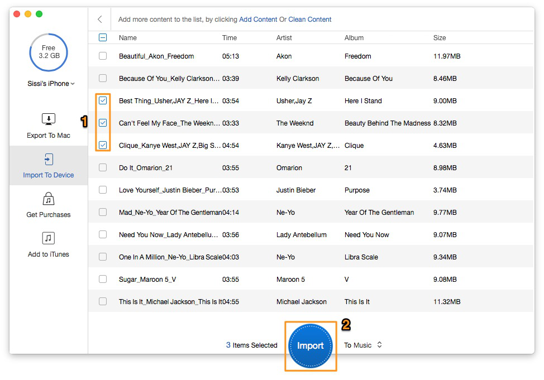544x380 pixels.
Task: Click the Export To Mac icon
Action: pos(49,119)
